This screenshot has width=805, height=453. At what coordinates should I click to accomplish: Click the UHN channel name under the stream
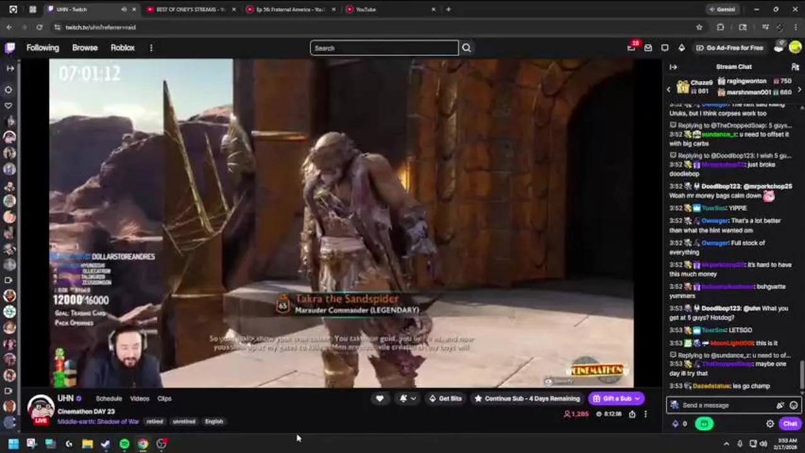[x=66, y=398]
